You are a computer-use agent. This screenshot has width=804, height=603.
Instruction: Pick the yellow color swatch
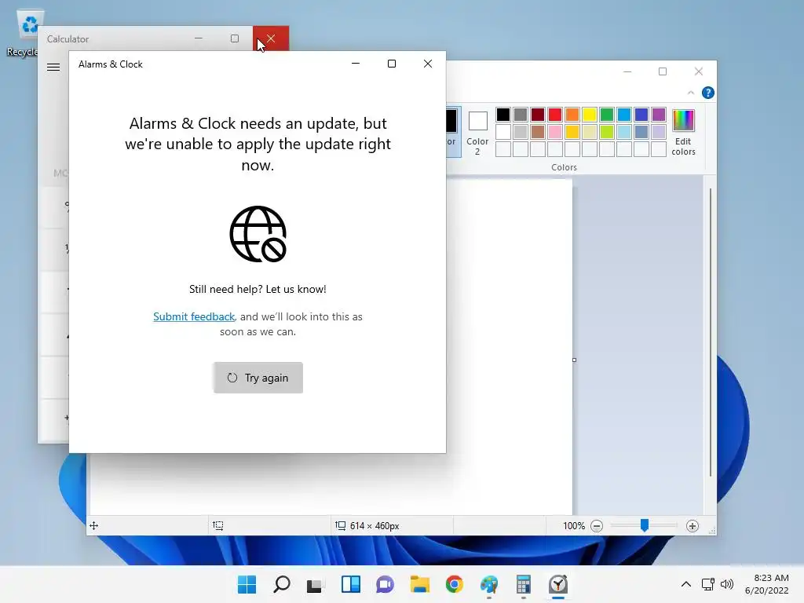click(x=589, y=115)
